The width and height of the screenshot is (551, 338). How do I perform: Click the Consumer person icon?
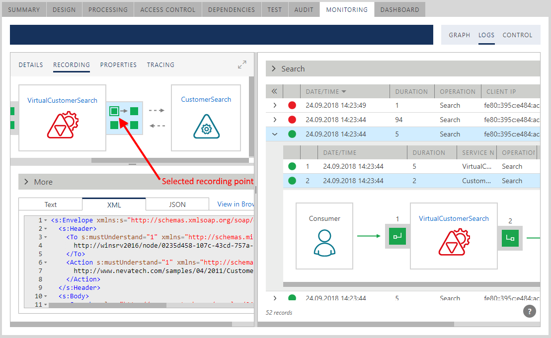(324, 243)
